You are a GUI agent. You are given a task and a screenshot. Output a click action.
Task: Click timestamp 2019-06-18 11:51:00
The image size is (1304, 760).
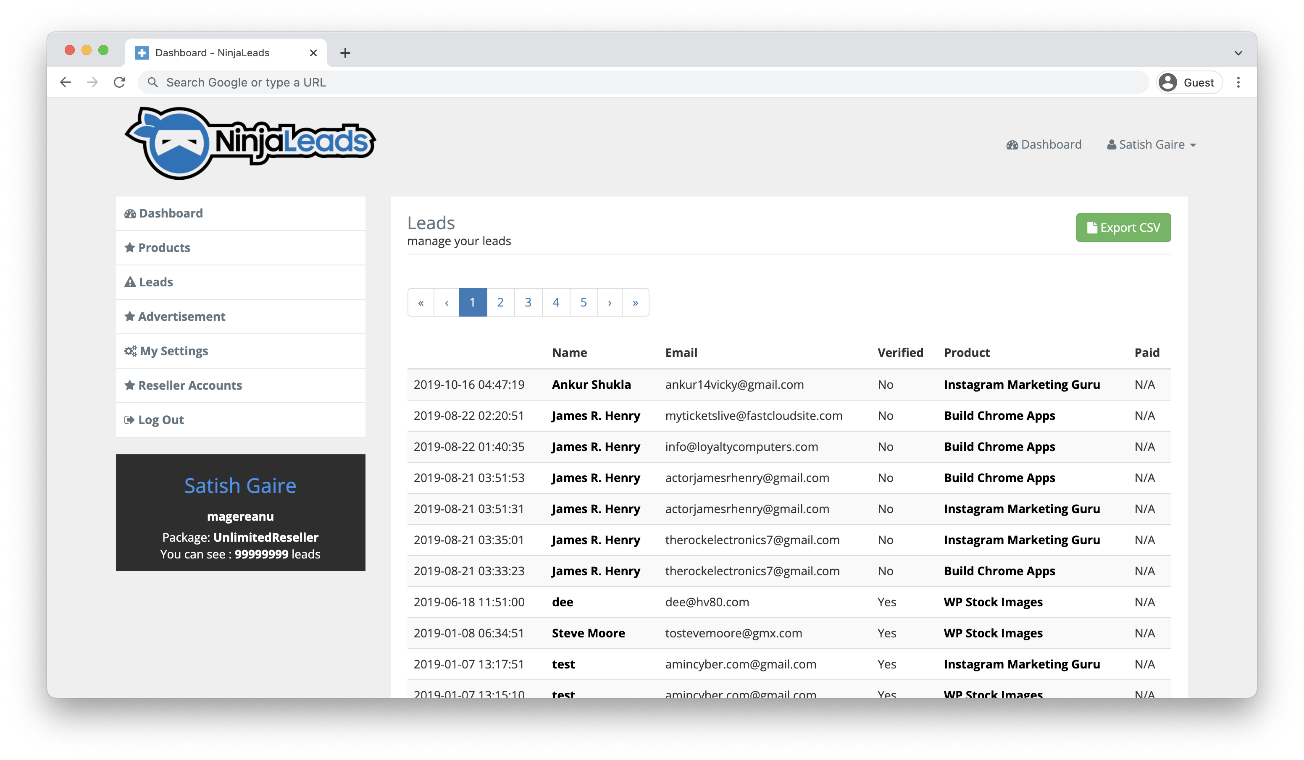(469, 602)
